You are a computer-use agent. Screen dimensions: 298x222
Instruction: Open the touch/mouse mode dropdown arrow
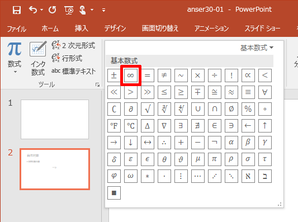pos(92,10)
